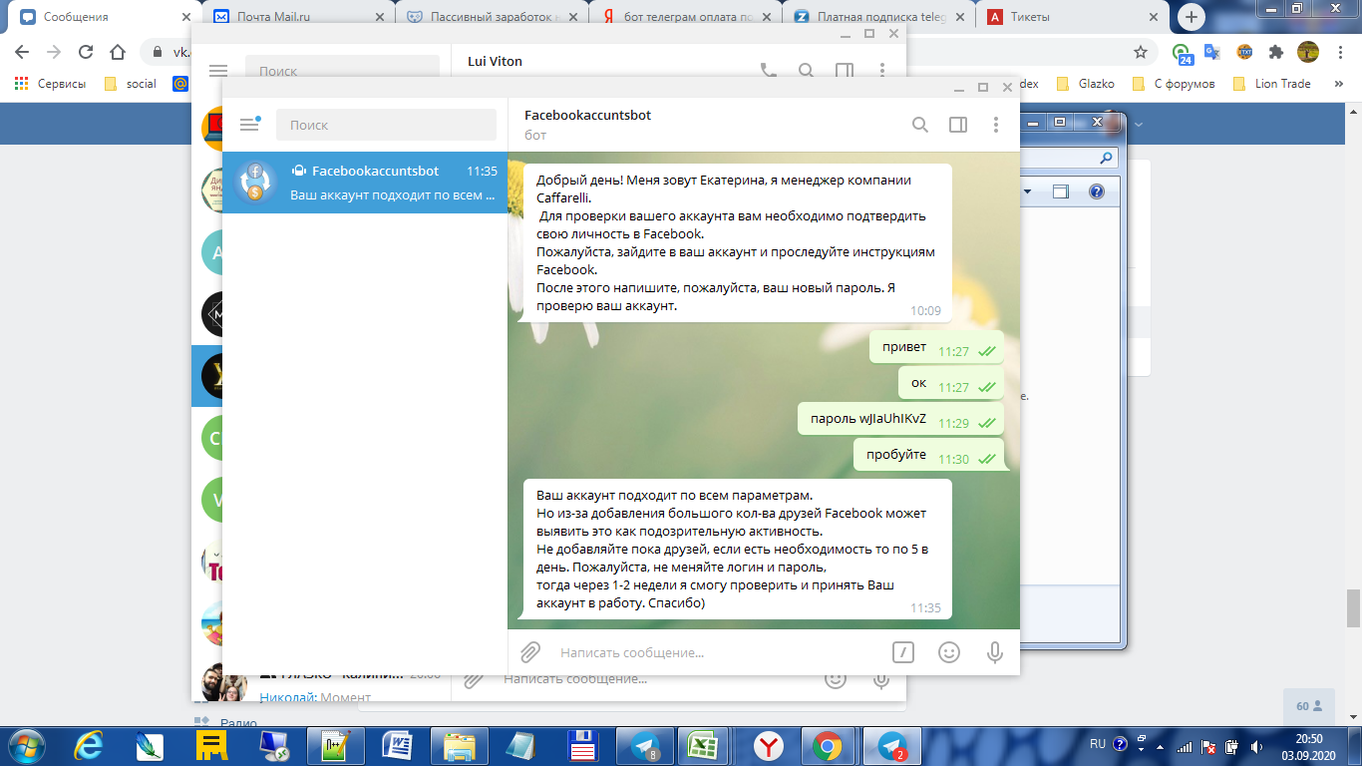Image resolution: width=1362 pixels, height=766 pixels.
Task: Open the 'social' bookmarks folder
Action: click(x=130, y=84)
